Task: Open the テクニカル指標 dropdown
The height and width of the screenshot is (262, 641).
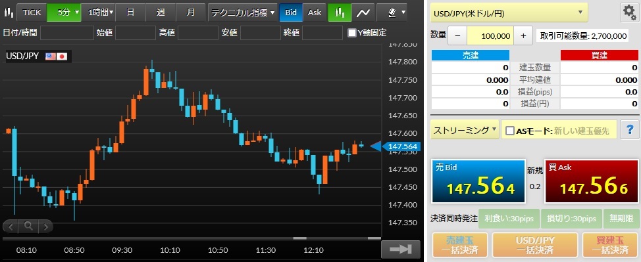Action: pos(243,12)
